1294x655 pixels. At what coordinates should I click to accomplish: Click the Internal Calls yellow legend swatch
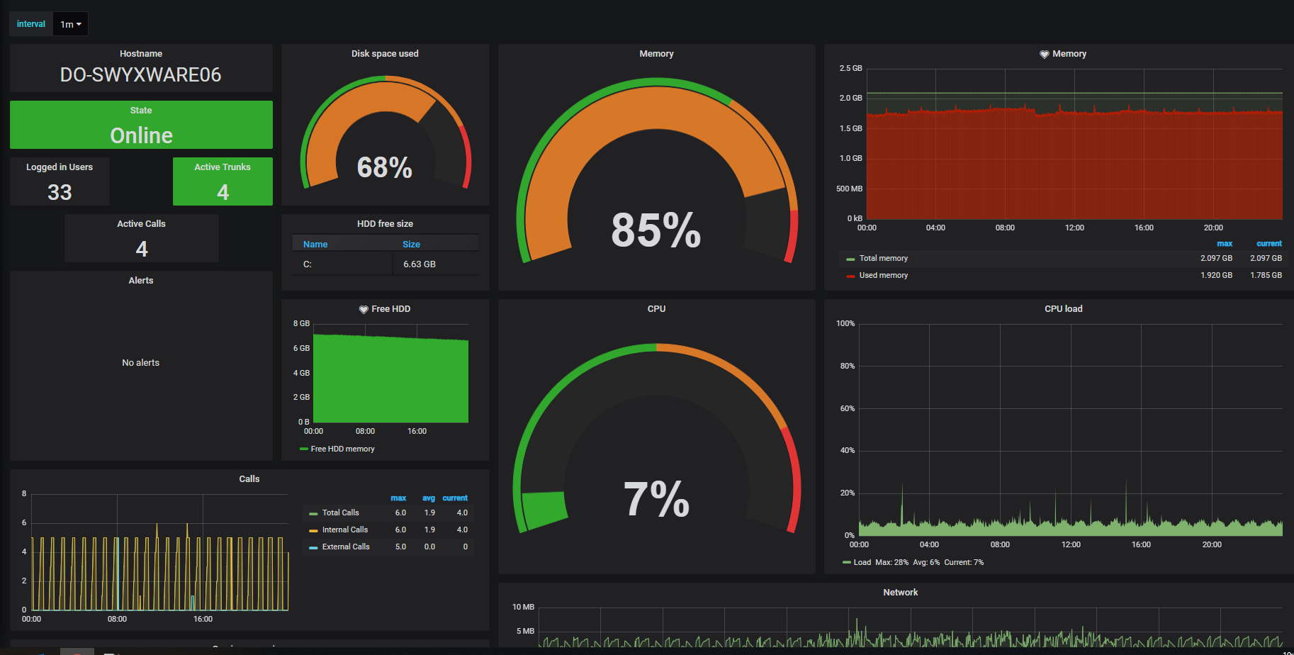point(313,530)
